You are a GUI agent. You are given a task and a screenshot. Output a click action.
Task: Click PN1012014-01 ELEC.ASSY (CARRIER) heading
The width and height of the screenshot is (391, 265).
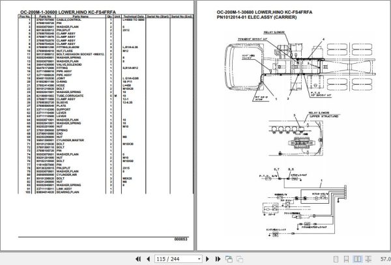[x=257, y=17]
